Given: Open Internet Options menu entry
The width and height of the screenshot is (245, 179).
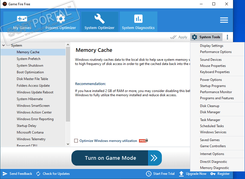Looking at the screenshot, I should point(212,154).
